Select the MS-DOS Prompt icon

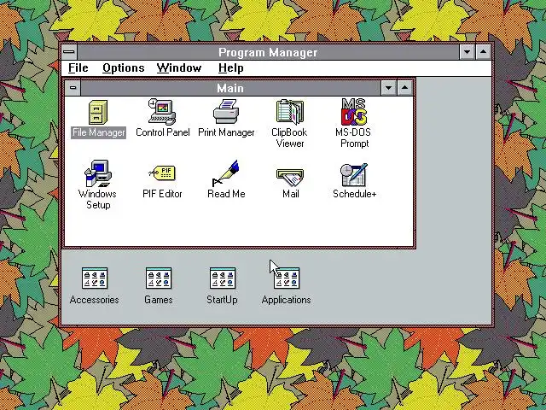354,112
